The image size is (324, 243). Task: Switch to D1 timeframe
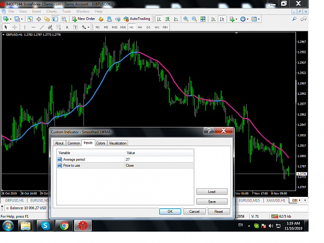click(148, 27)
